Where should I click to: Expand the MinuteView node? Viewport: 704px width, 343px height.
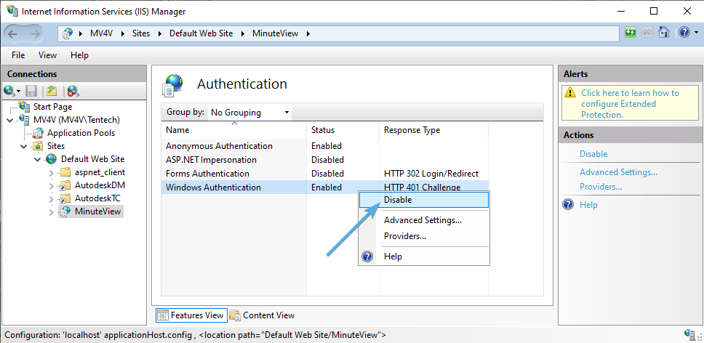pos(51,211)
